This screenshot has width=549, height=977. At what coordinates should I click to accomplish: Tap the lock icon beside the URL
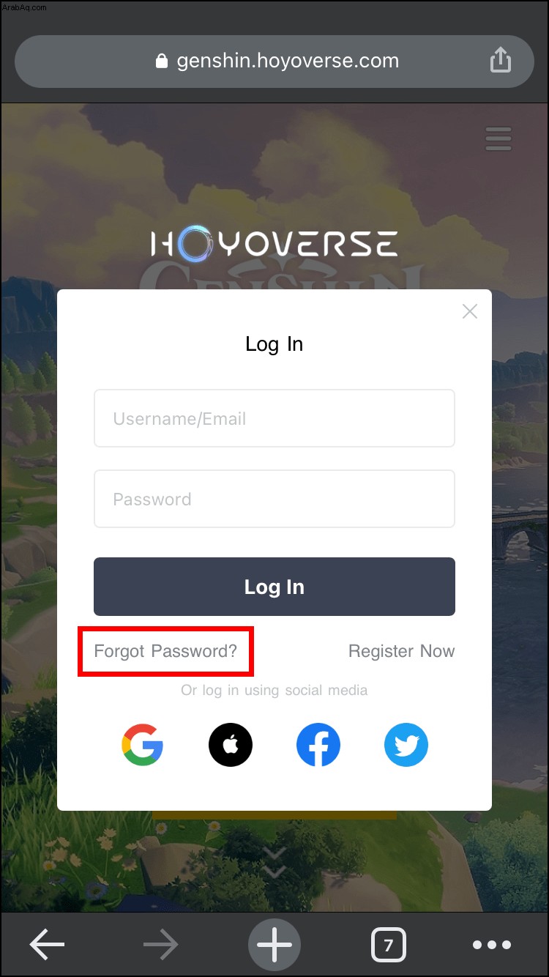click(162, 61)
